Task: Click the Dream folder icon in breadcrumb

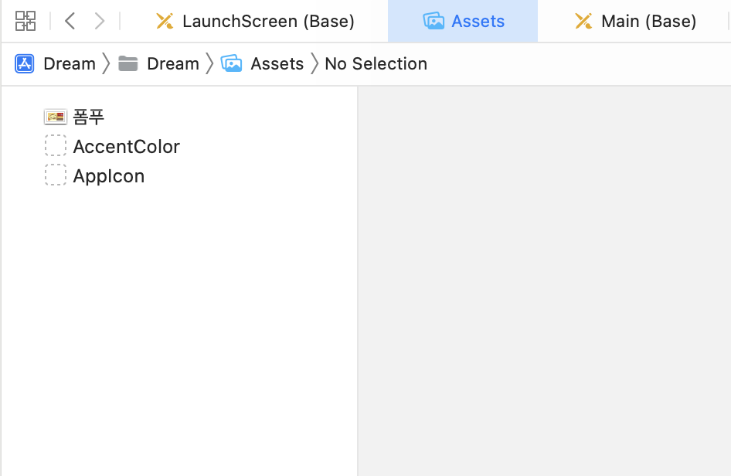Action: 127,63
